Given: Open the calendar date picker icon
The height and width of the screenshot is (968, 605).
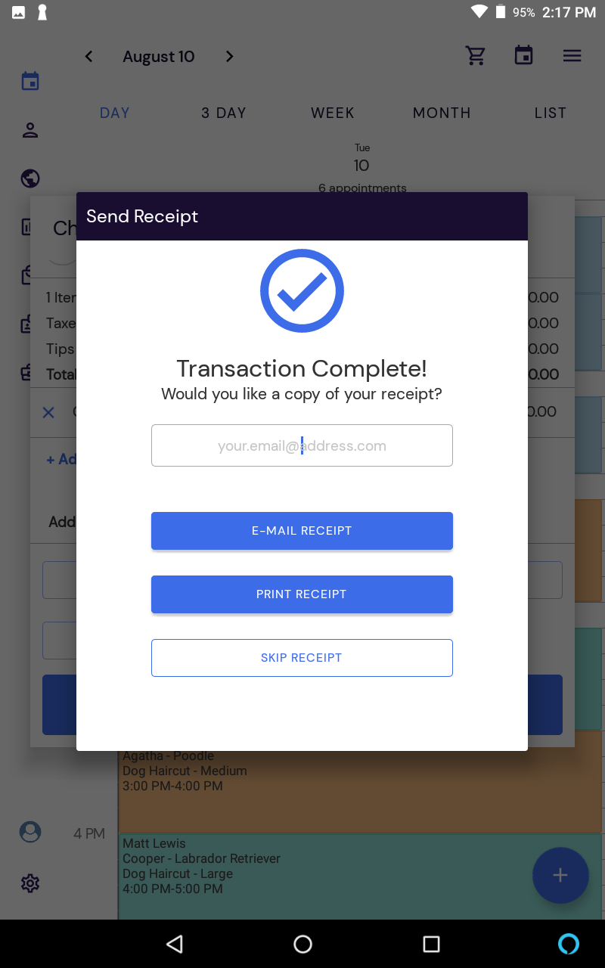Looking at the screenshot, I should [x=523, y=56].
